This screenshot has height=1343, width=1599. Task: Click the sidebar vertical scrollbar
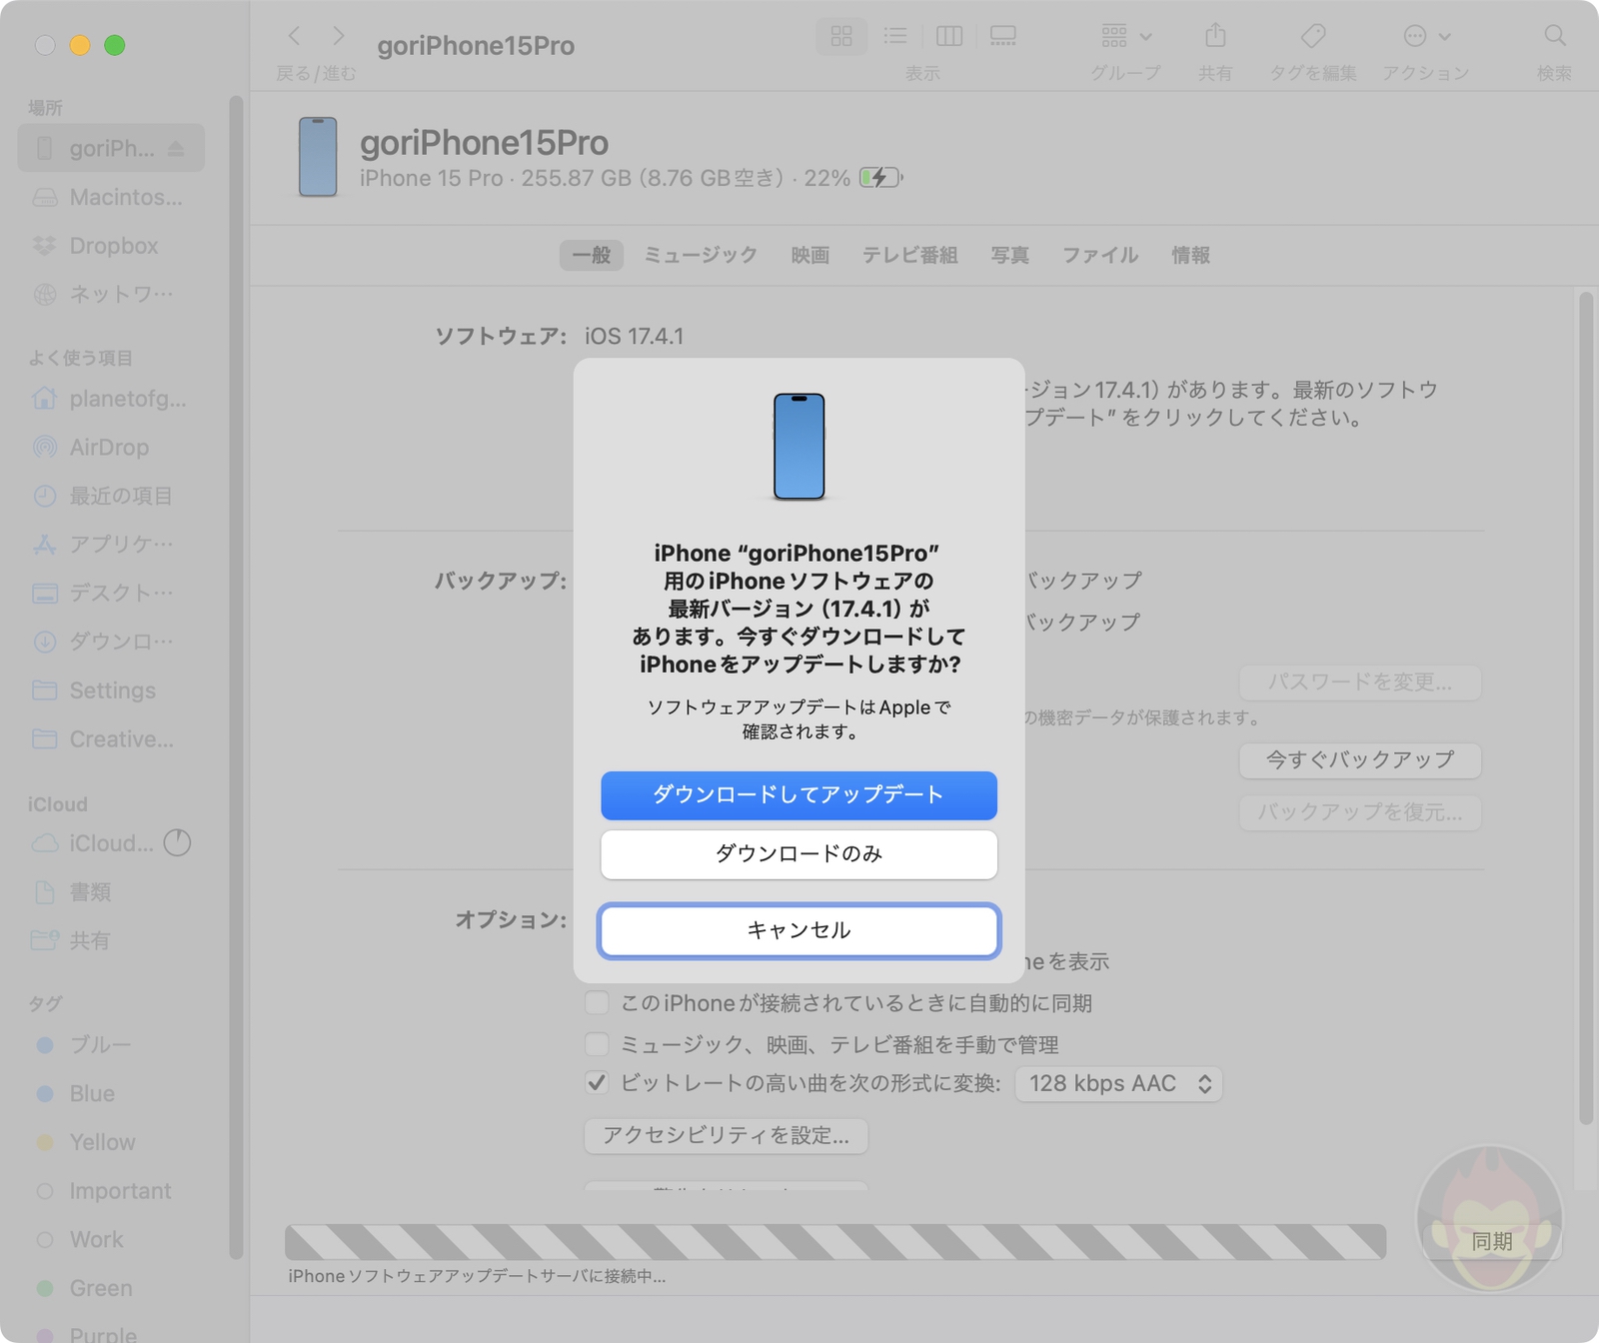pyautogui.click(x=236, y=677)
